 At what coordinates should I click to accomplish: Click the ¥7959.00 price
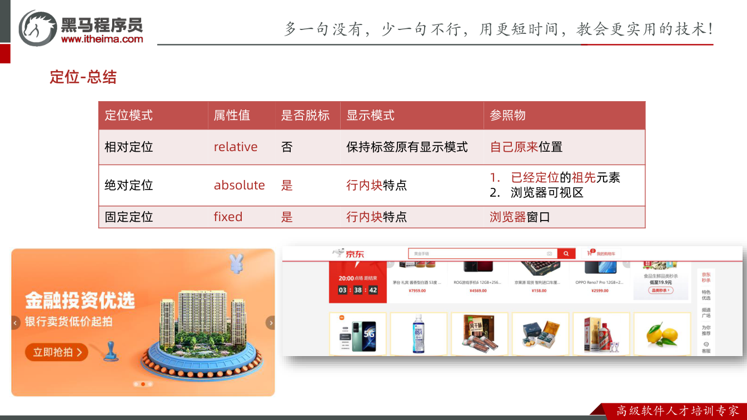(417, 291)
